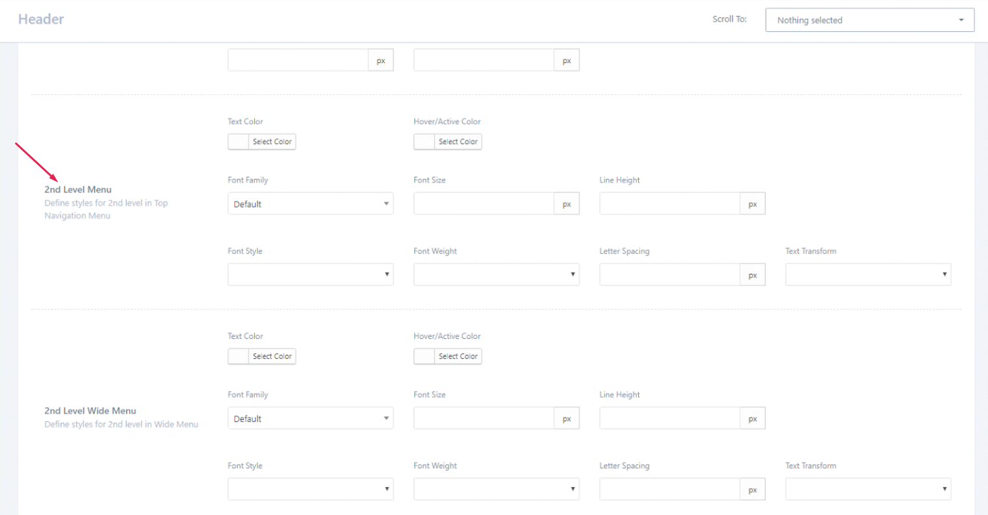Open Text Transform dropdown in 2nd Level Menu

[868, 274]
